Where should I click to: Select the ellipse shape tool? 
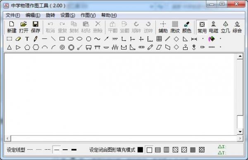(x=79, y=39)
